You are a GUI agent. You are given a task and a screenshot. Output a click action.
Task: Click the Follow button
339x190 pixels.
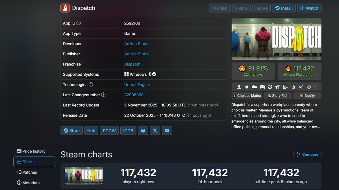[241, 8]
